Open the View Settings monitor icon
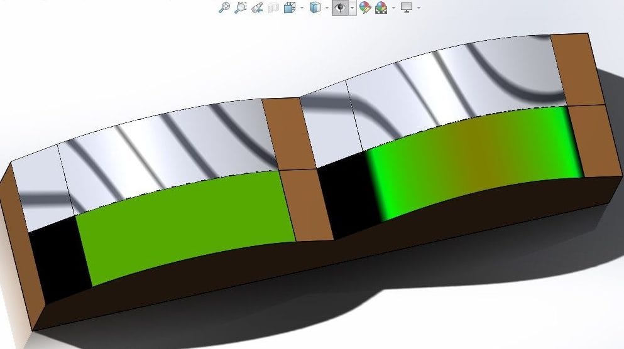 [x=407, y=8]
